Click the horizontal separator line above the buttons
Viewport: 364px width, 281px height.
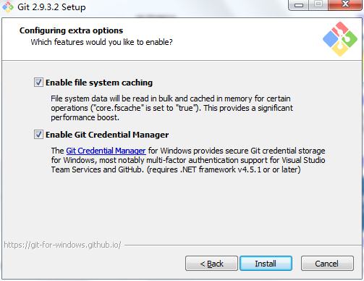point(243,246)
